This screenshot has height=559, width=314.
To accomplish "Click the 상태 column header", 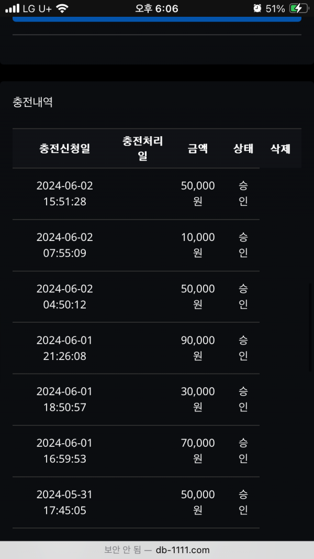I will tap(243, 148).
